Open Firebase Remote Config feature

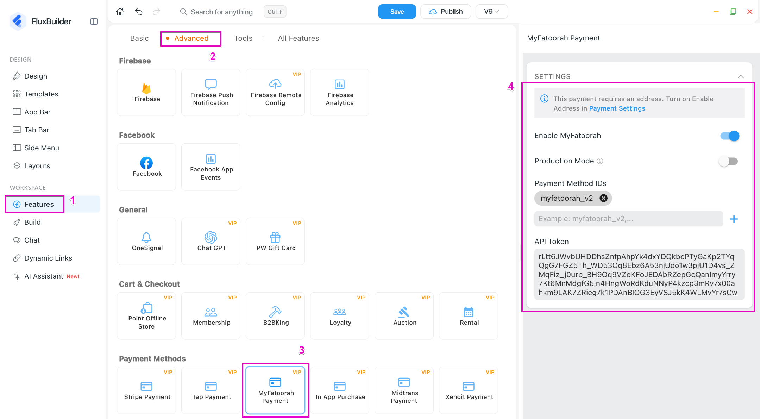[275, 92]
